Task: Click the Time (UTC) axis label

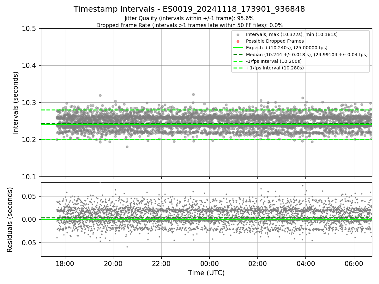Action: (x=206, y=273)
